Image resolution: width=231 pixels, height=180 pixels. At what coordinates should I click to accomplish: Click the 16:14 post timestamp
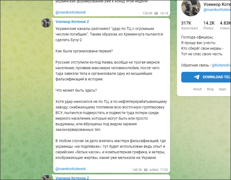pos(164,13)
